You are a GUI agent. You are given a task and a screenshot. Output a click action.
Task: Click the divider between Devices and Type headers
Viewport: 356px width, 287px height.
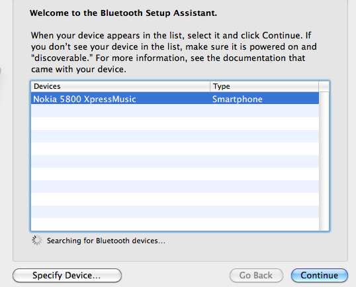210,86
